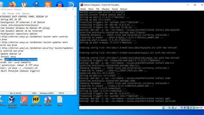Open Lihat menu in Notepad
The width and height of the screenshot is (204, 115).
point(18,13)
